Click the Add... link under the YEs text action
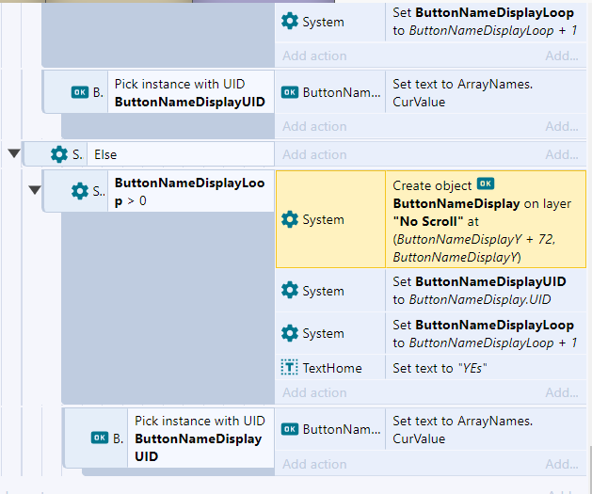 (562, 392)
